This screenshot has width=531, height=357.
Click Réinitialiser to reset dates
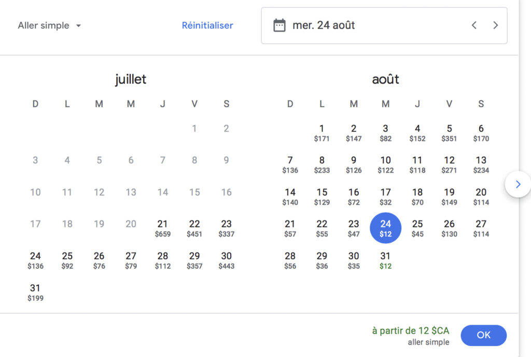[x=207, y=25]
